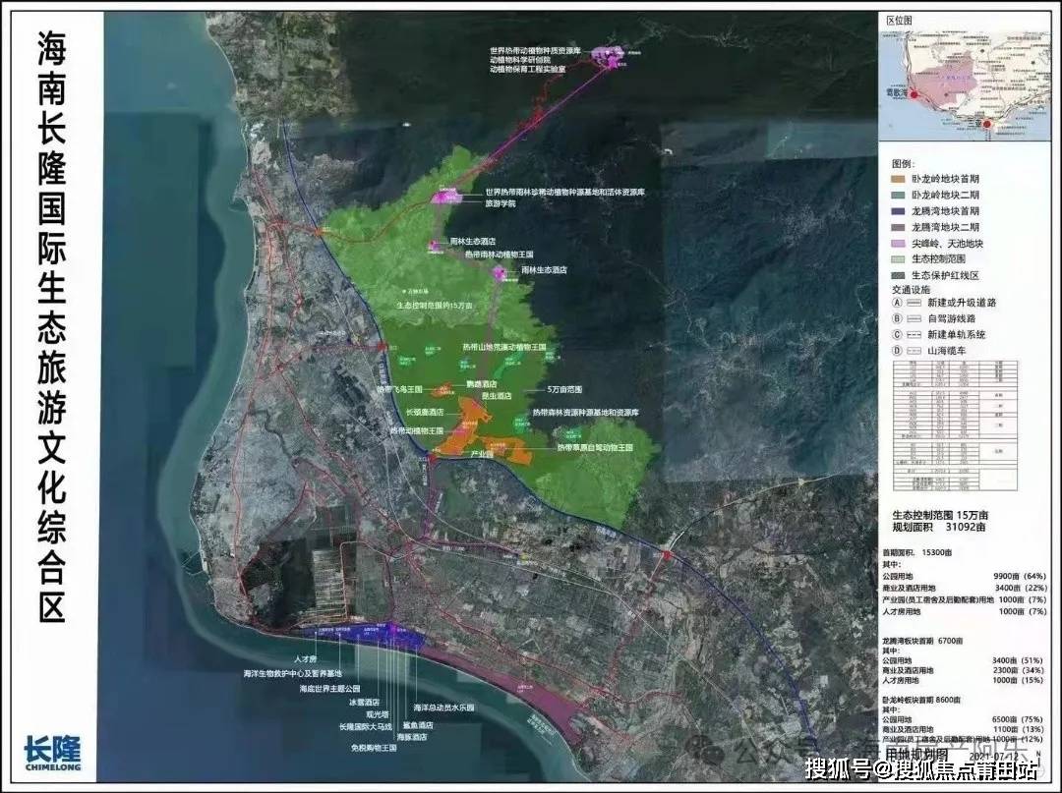Click the 龙腾湾板块首期 6700亩 text
The image size is (1062, 793).
pos(922,640)
